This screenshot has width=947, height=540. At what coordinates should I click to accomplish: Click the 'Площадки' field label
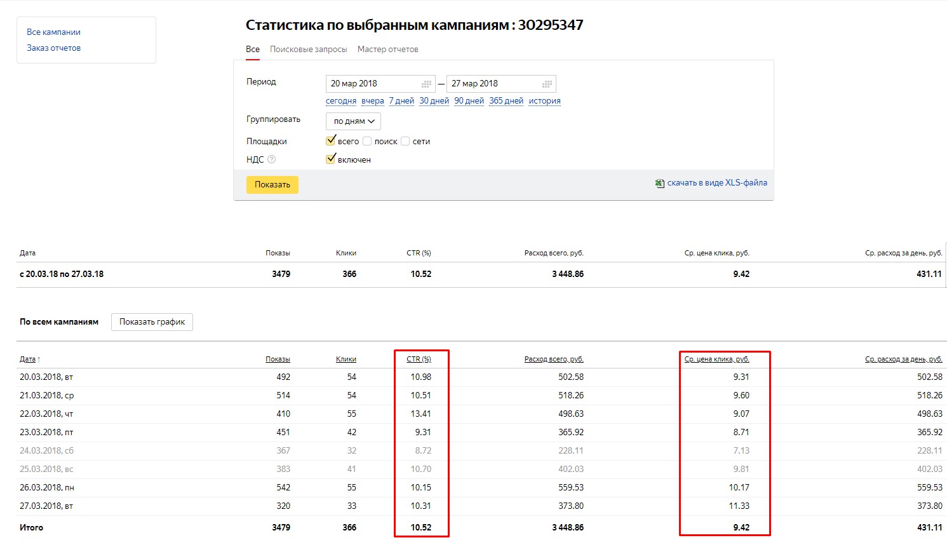(x=267, y=142)
